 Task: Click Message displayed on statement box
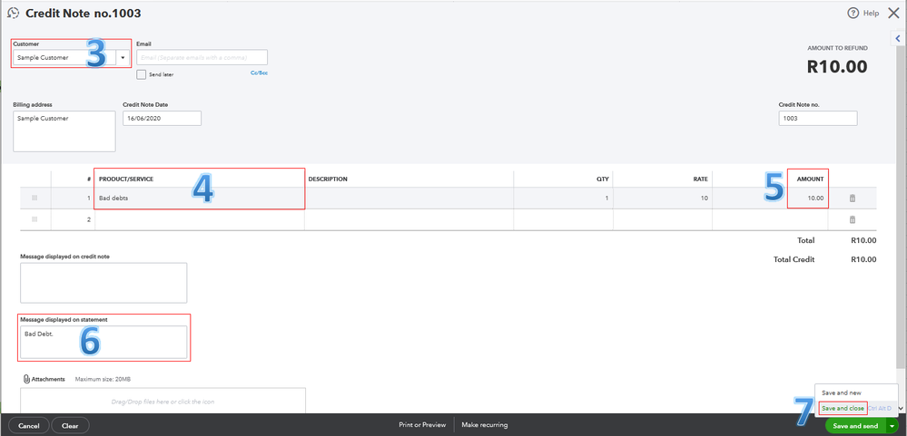tap(104, 342)
